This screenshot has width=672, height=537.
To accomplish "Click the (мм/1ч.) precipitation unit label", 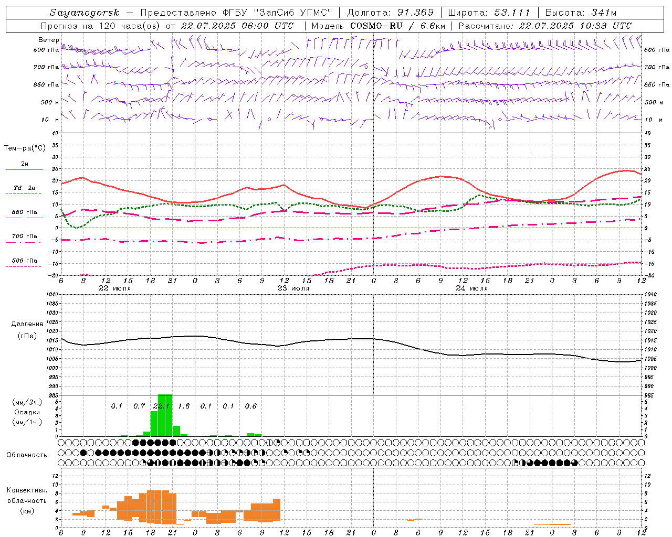I will pyautogui.click(x=27, y=422).
